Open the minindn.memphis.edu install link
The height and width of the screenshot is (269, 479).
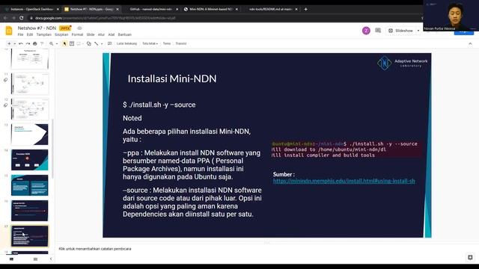click(x=344, y=181)
